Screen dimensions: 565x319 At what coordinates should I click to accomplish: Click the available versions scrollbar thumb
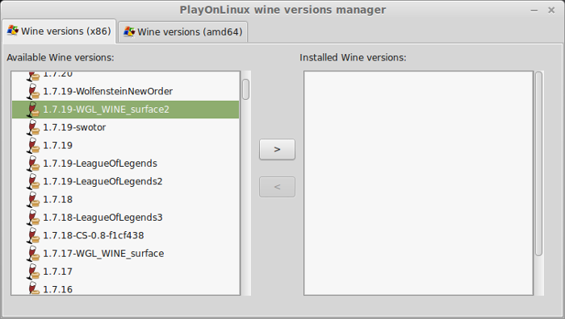[245, 89]
